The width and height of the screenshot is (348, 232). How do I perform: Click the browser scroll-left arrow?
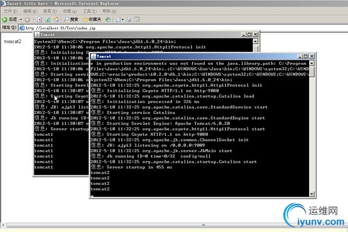3,225
